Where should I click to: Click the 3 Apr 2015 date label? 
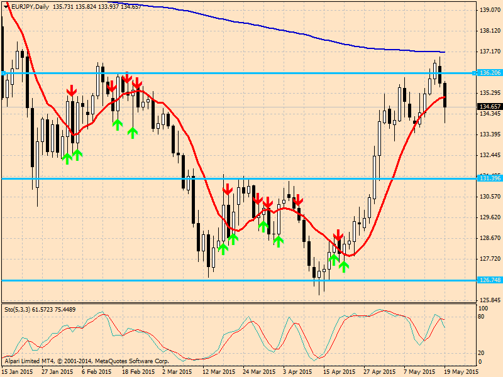tap(297, 372)
